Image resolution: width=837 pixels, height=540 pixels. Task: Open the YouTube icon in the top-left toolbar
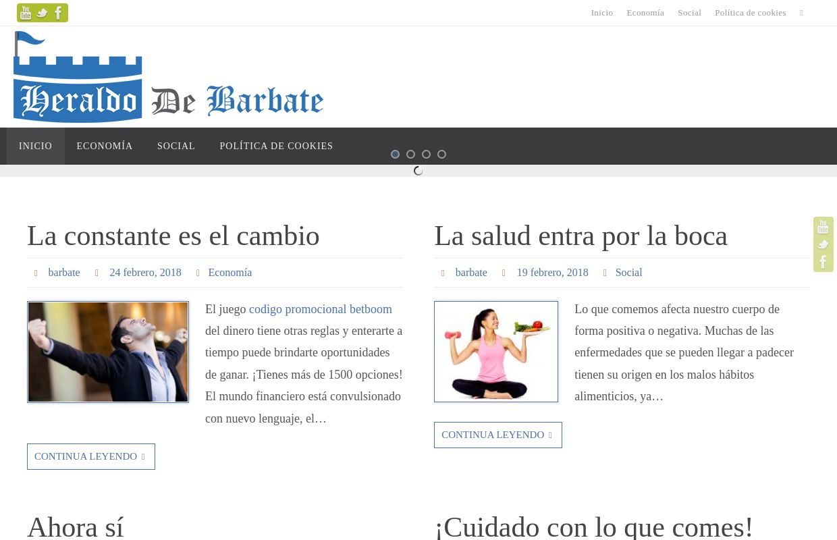(x=26, y=12)
